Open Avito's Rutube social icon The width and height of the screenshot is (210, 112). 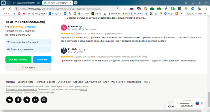35,100
